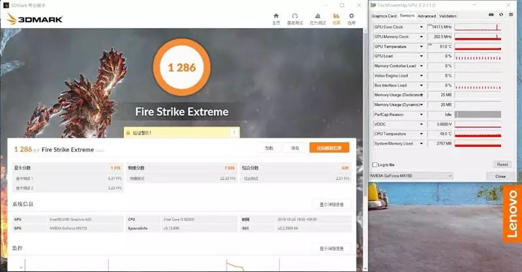Click the Intel(R) UHD Graphics 620 entry
The width and height of the screenshot is (522, 272).
tap(70, 219)
